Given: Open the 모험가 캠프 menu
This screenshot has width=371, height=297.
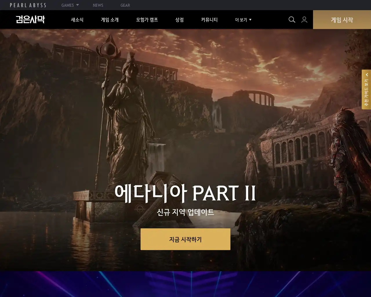Looking at the screenshot, I should (147, 20).
